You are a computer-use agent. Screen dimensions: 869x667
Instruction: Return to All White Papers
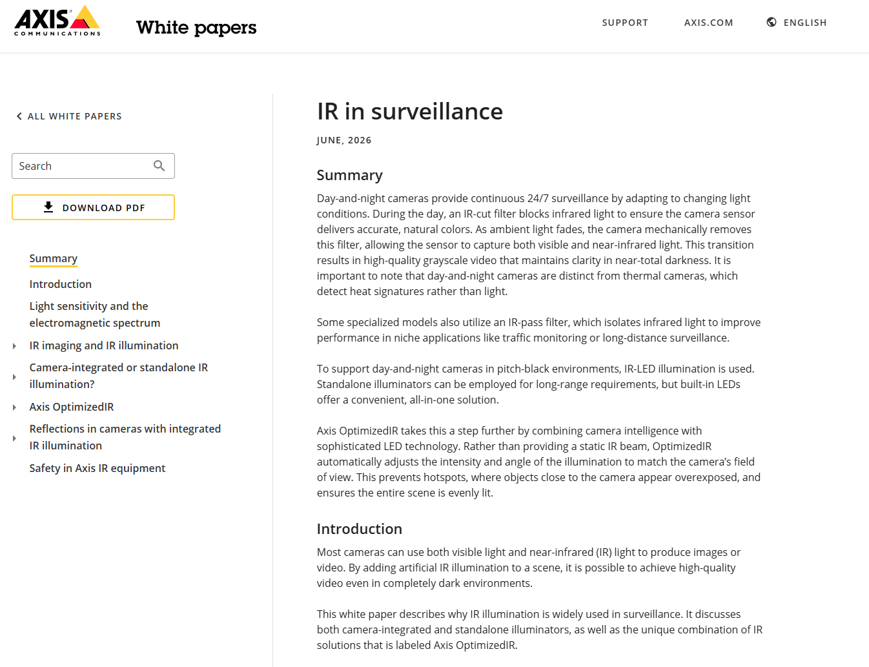[x=74, y=116]
